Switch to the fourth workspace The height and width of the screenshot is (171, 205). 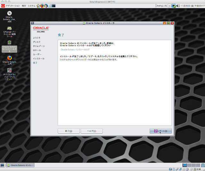click(198, 165)
